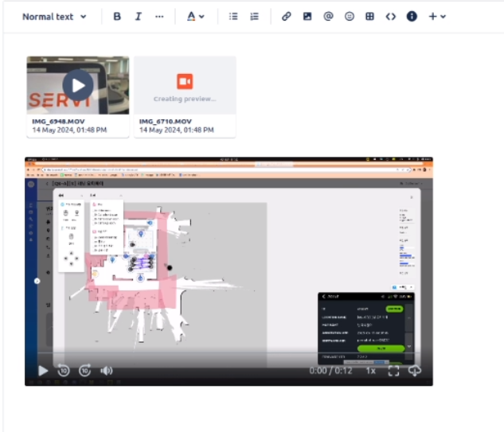504x432 pixels.
Task: Mention a user with @
Action: click(x=328, y=17)
